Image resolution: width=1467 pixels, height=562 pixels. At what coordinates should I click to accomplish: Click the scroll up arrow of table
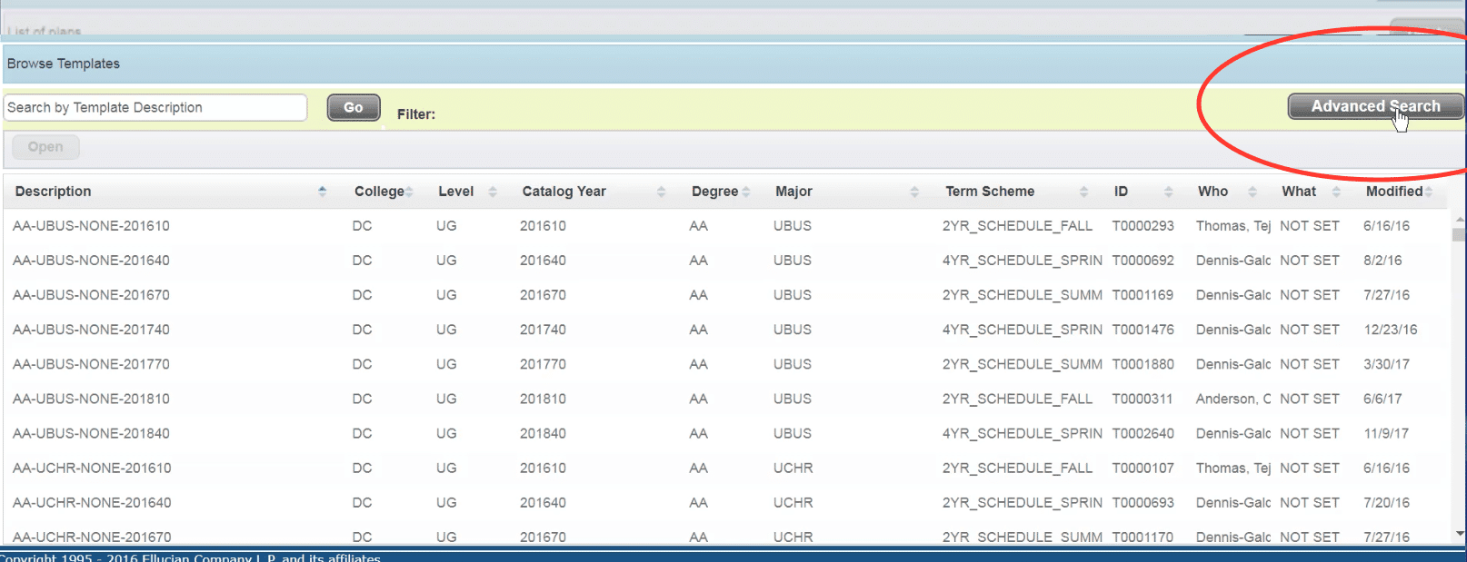1460,220
